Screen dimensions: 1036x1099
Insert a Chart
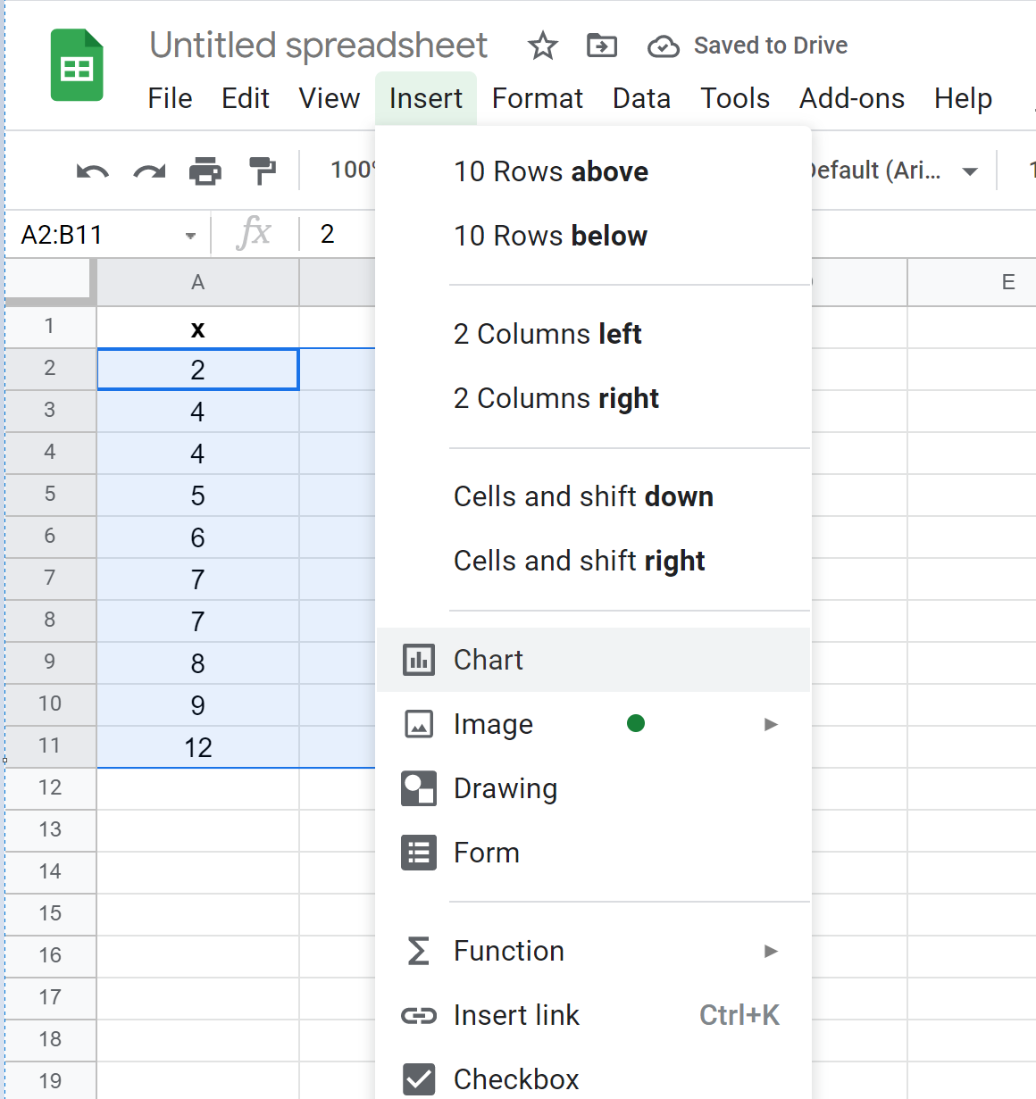489,660
